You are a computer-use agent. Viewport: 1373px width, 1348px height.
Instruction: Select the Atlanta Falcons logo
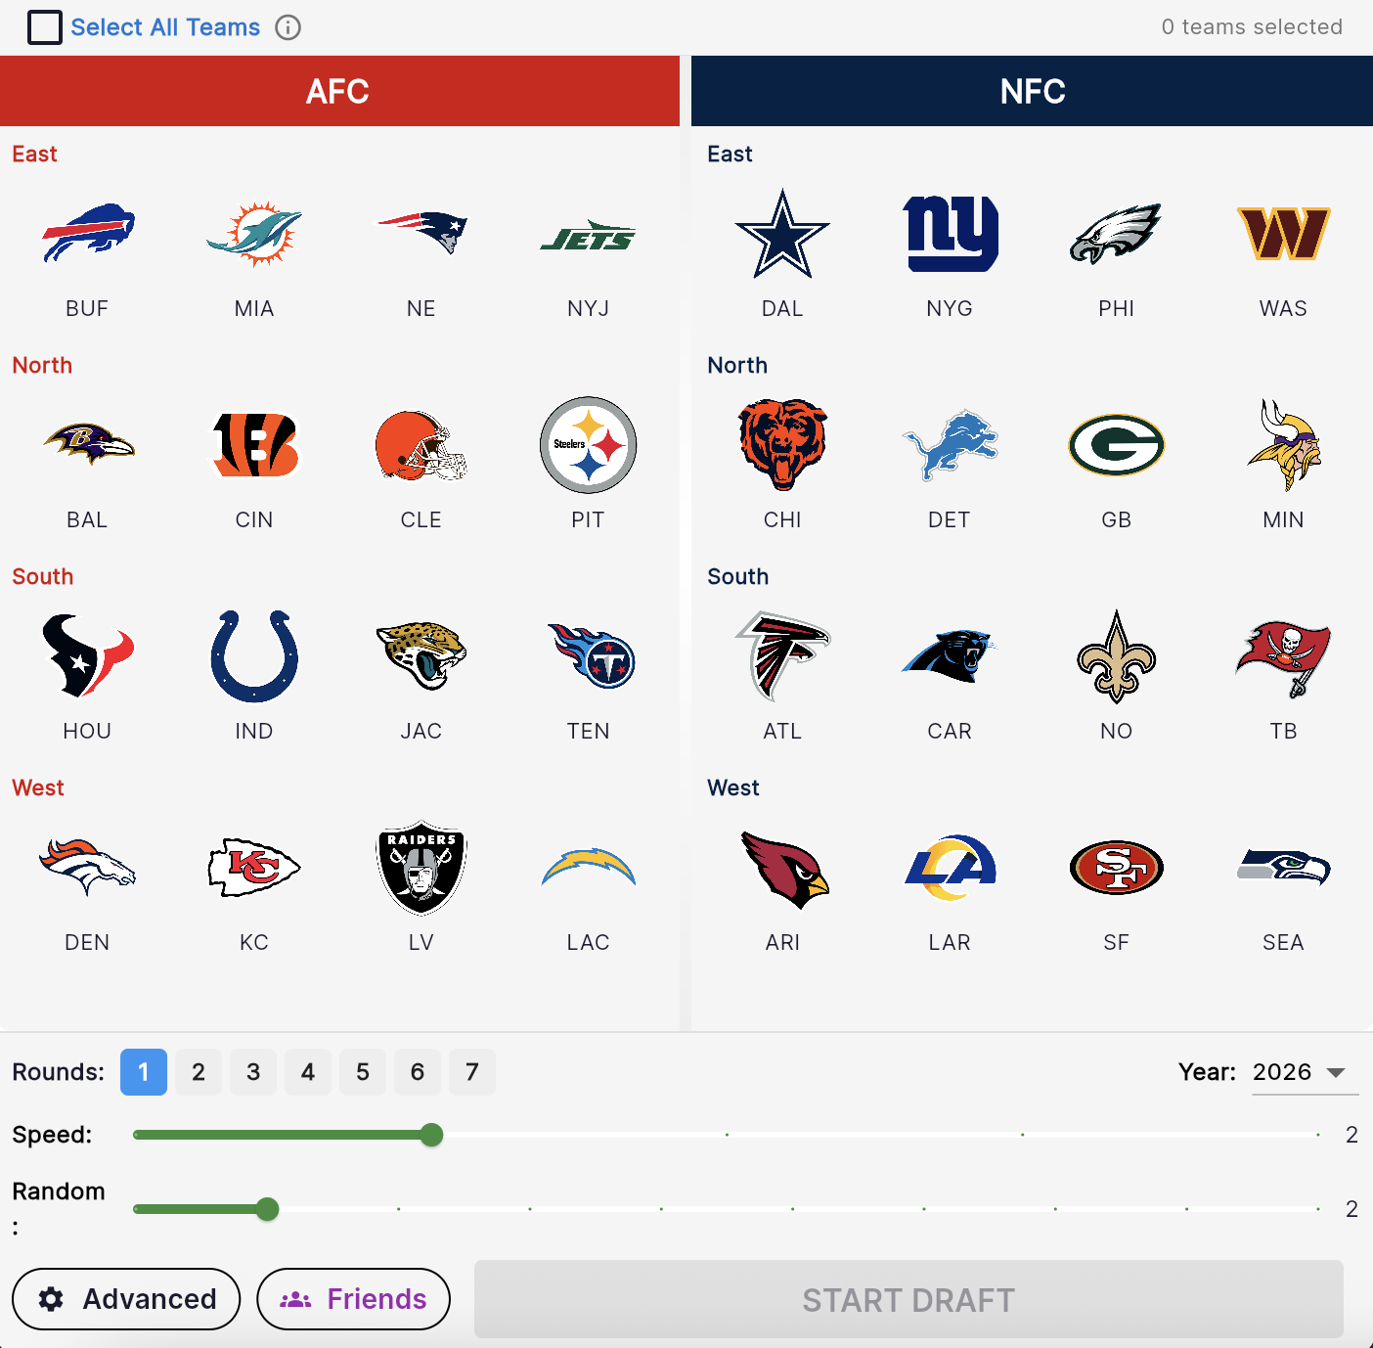tap(782, 656)
